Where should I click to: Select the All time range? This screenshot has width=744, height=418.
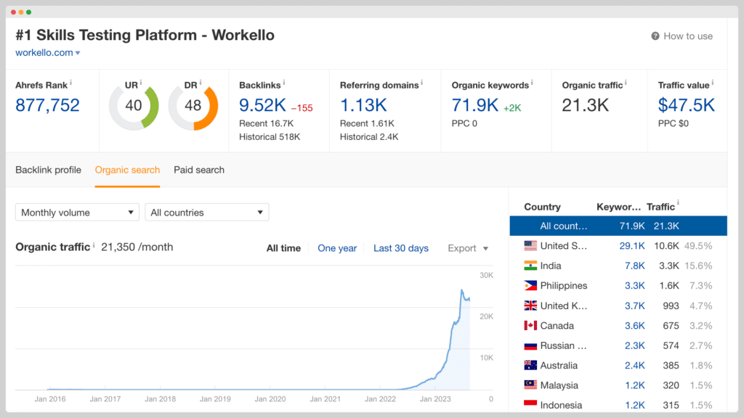pos(284,248)
